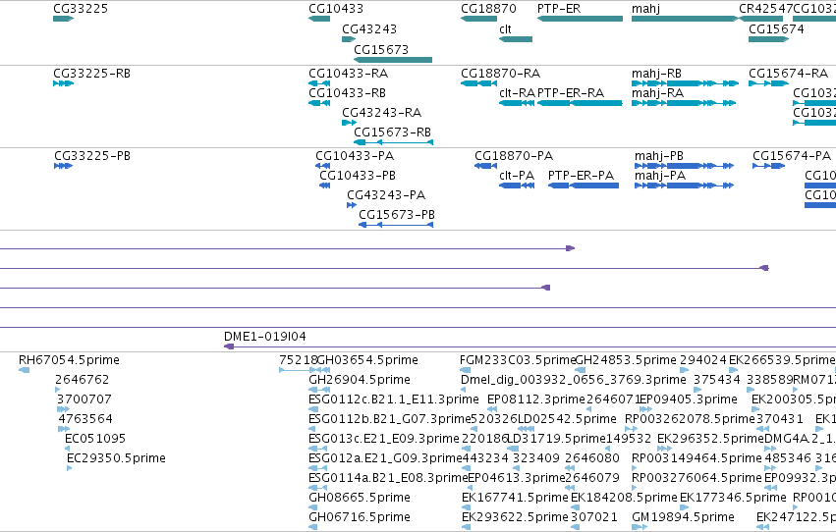The image size is (836, 532).
Task: Select EST EP08112.3prime
Action: [536, 399]
